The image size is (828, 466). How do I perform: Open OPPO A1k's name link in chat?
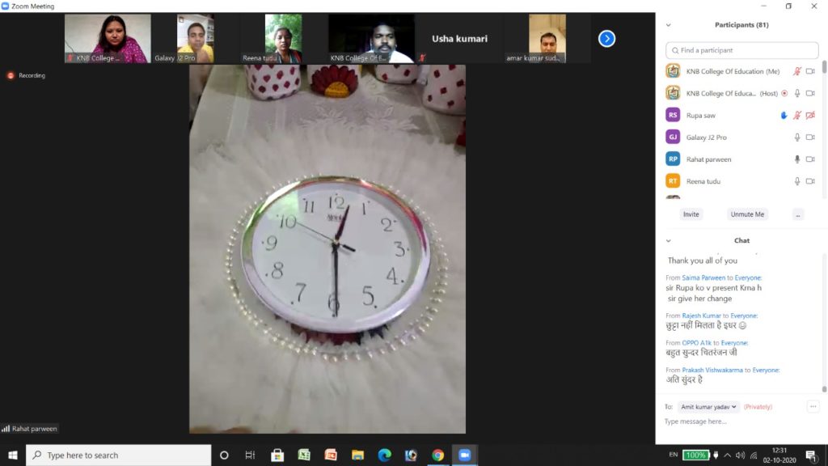696,343
